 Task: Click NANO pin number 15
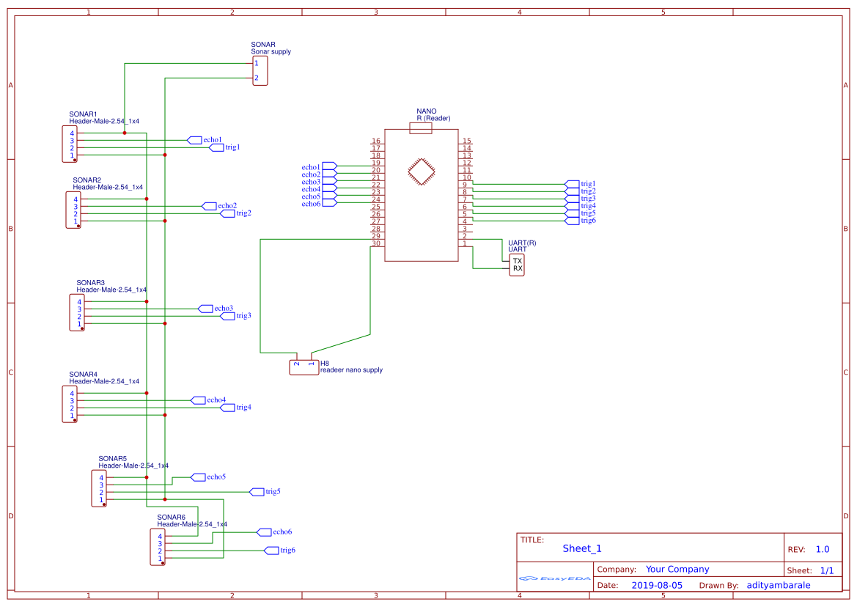(x=467, y=141)
